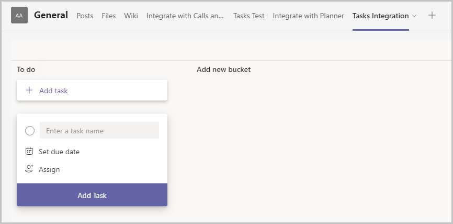Viewport: 453px width, 224px height.
Task: Open Integrate with Calls tab
Action: point(185,16)
